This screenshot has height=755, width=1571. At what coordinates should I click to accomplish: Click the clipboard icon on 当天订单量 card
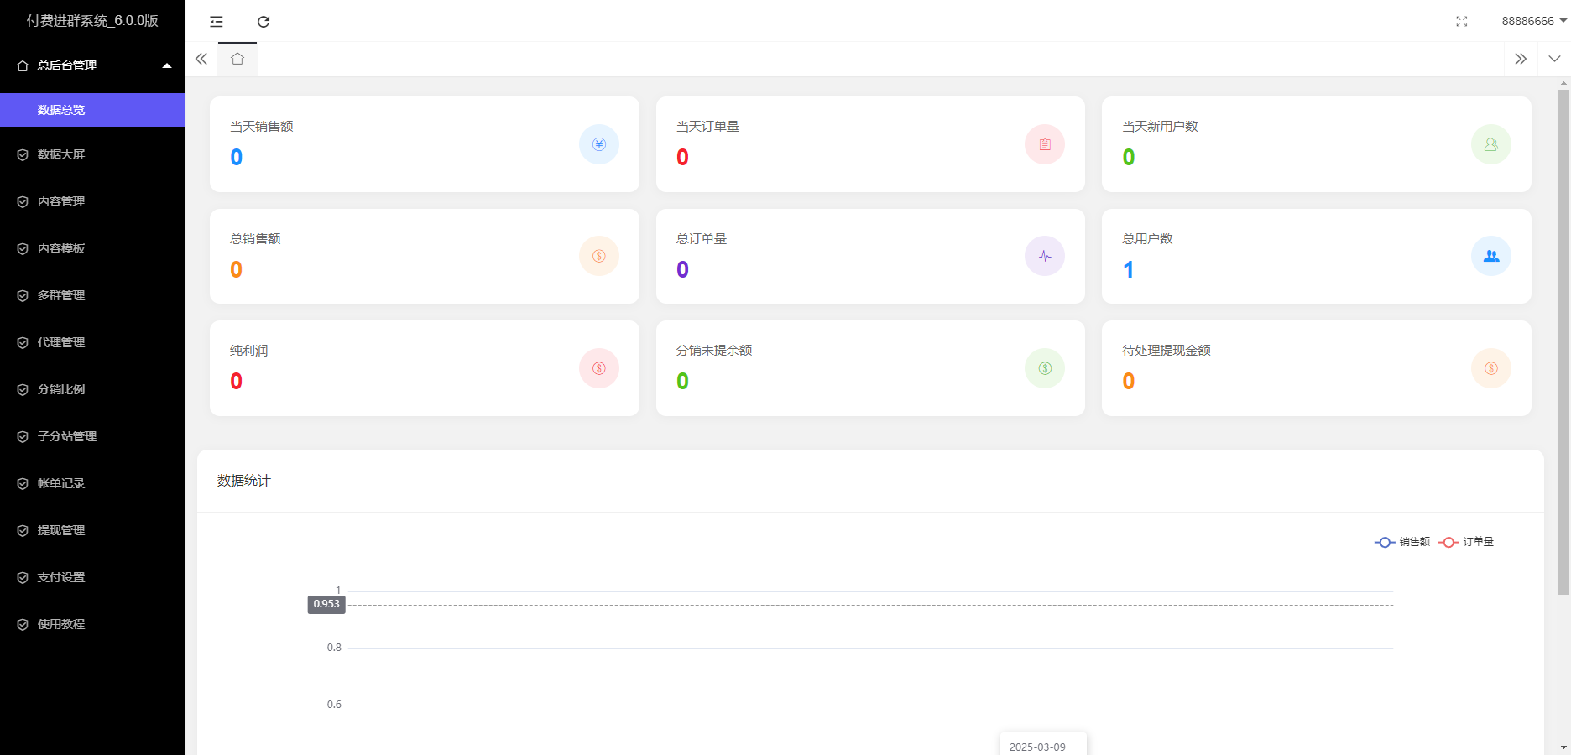(x=1045, y=144)
